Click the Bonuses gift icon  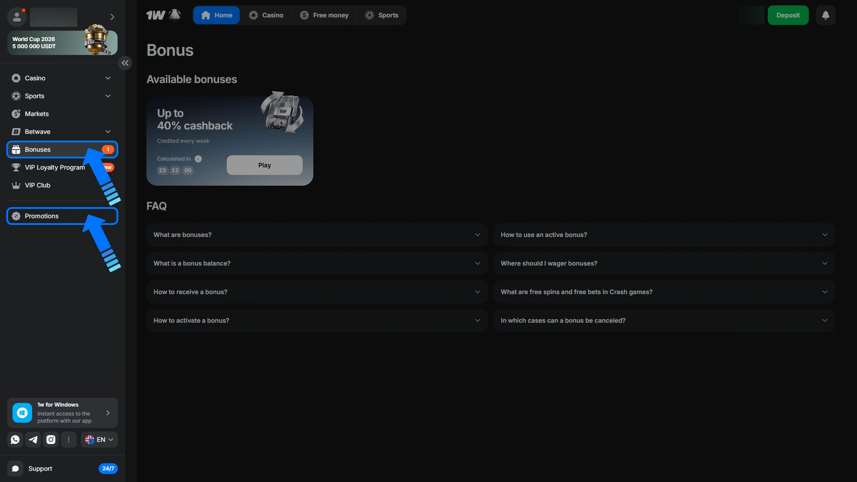(x=16, y=150)
